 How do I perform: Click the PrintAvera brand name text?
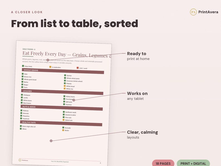pos(208,12)
